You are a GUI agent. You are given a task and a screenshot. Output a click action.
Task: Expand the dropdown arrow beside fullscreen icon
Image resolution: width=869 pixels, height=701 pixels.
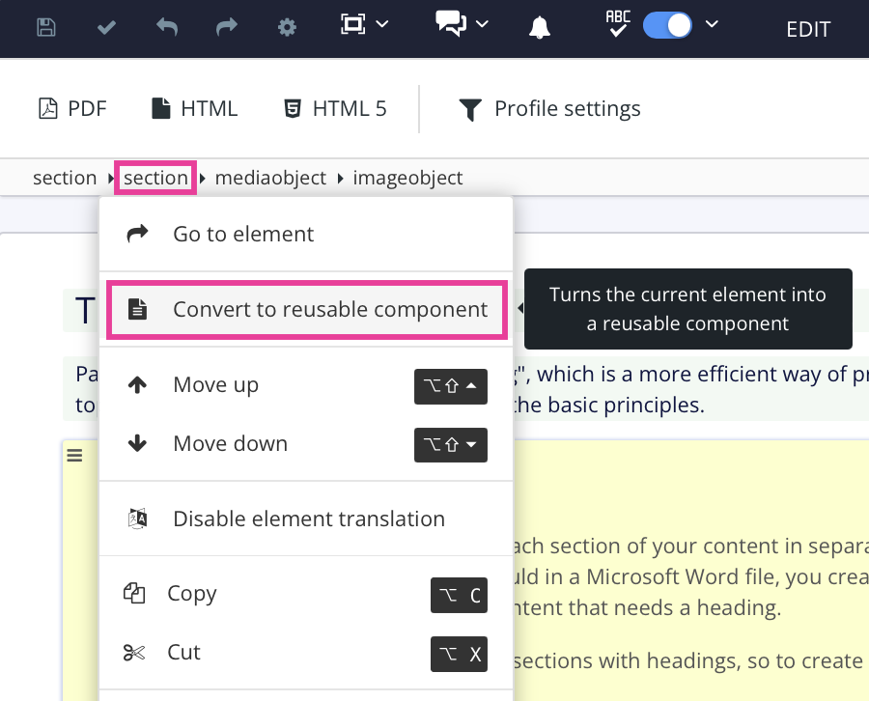(x=382, y=24)
